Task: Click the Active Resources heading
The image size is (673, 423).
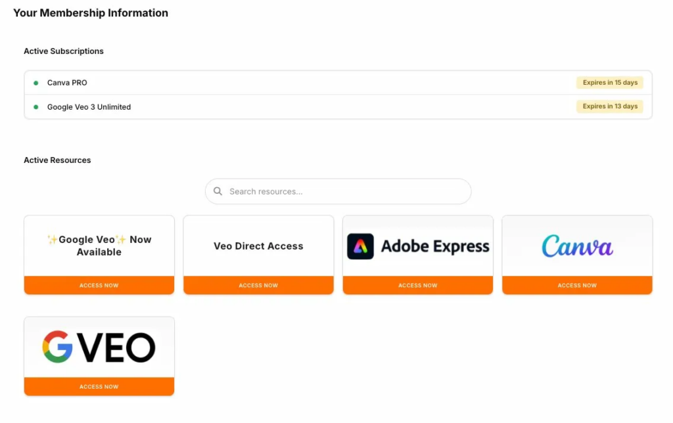Action: coord(57,160)
